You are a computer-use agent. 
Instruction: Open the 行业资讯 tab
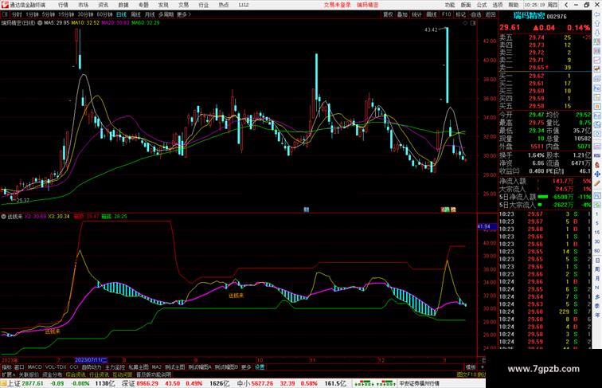99,374
